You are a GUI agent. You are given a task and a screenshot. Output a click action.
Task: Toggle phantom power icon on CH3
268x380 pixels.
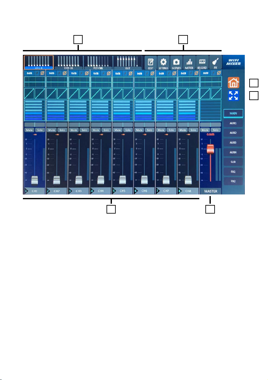81,73
